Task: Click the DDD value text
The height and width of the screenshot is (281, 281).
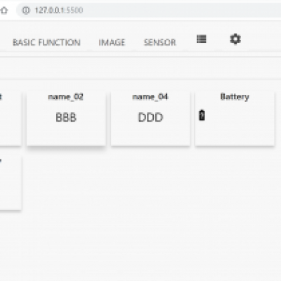Action: pyautogui.click(x=150, y=117)
